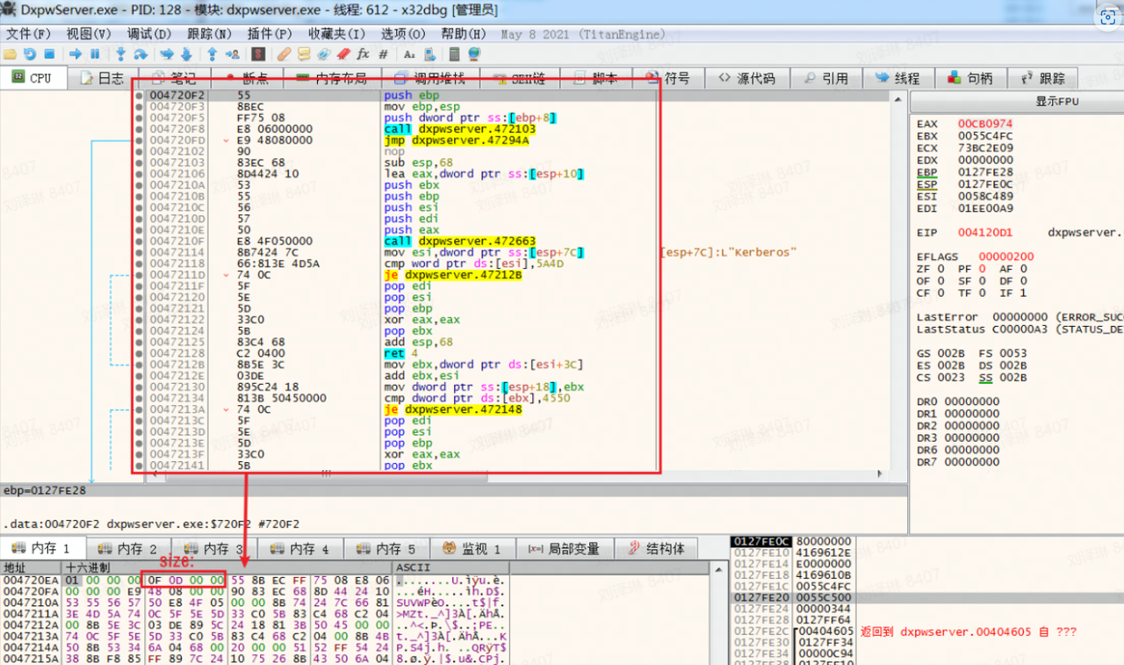Switch to the 句柄 handles tab
1124x665 pixels.
click(969, 78)
